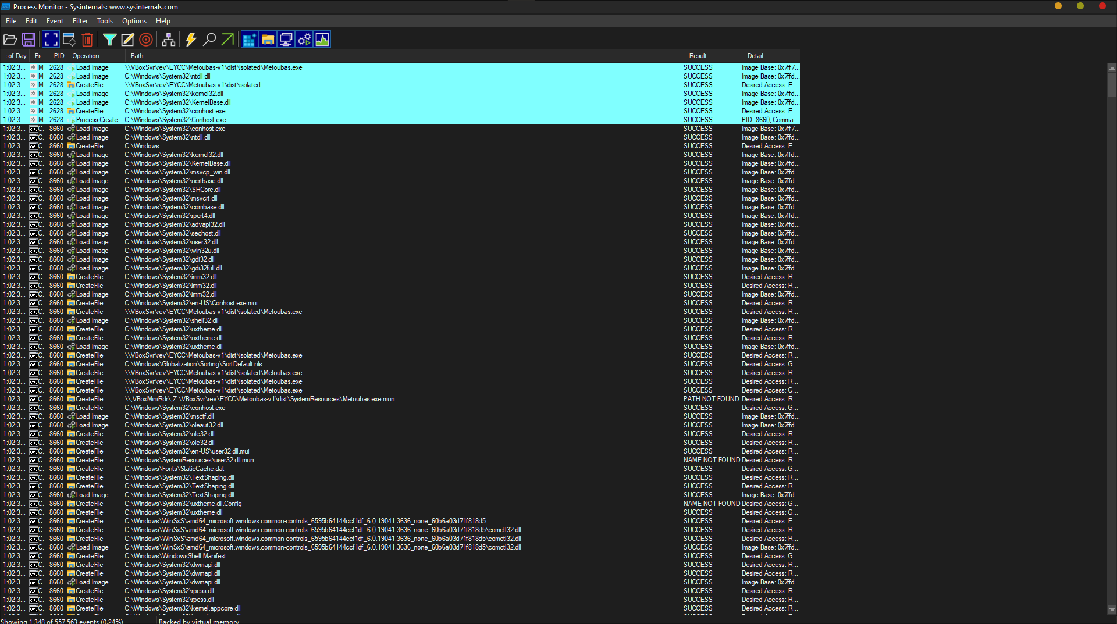
Task: Clear the event display with trash icon
Action: point(87,40)
